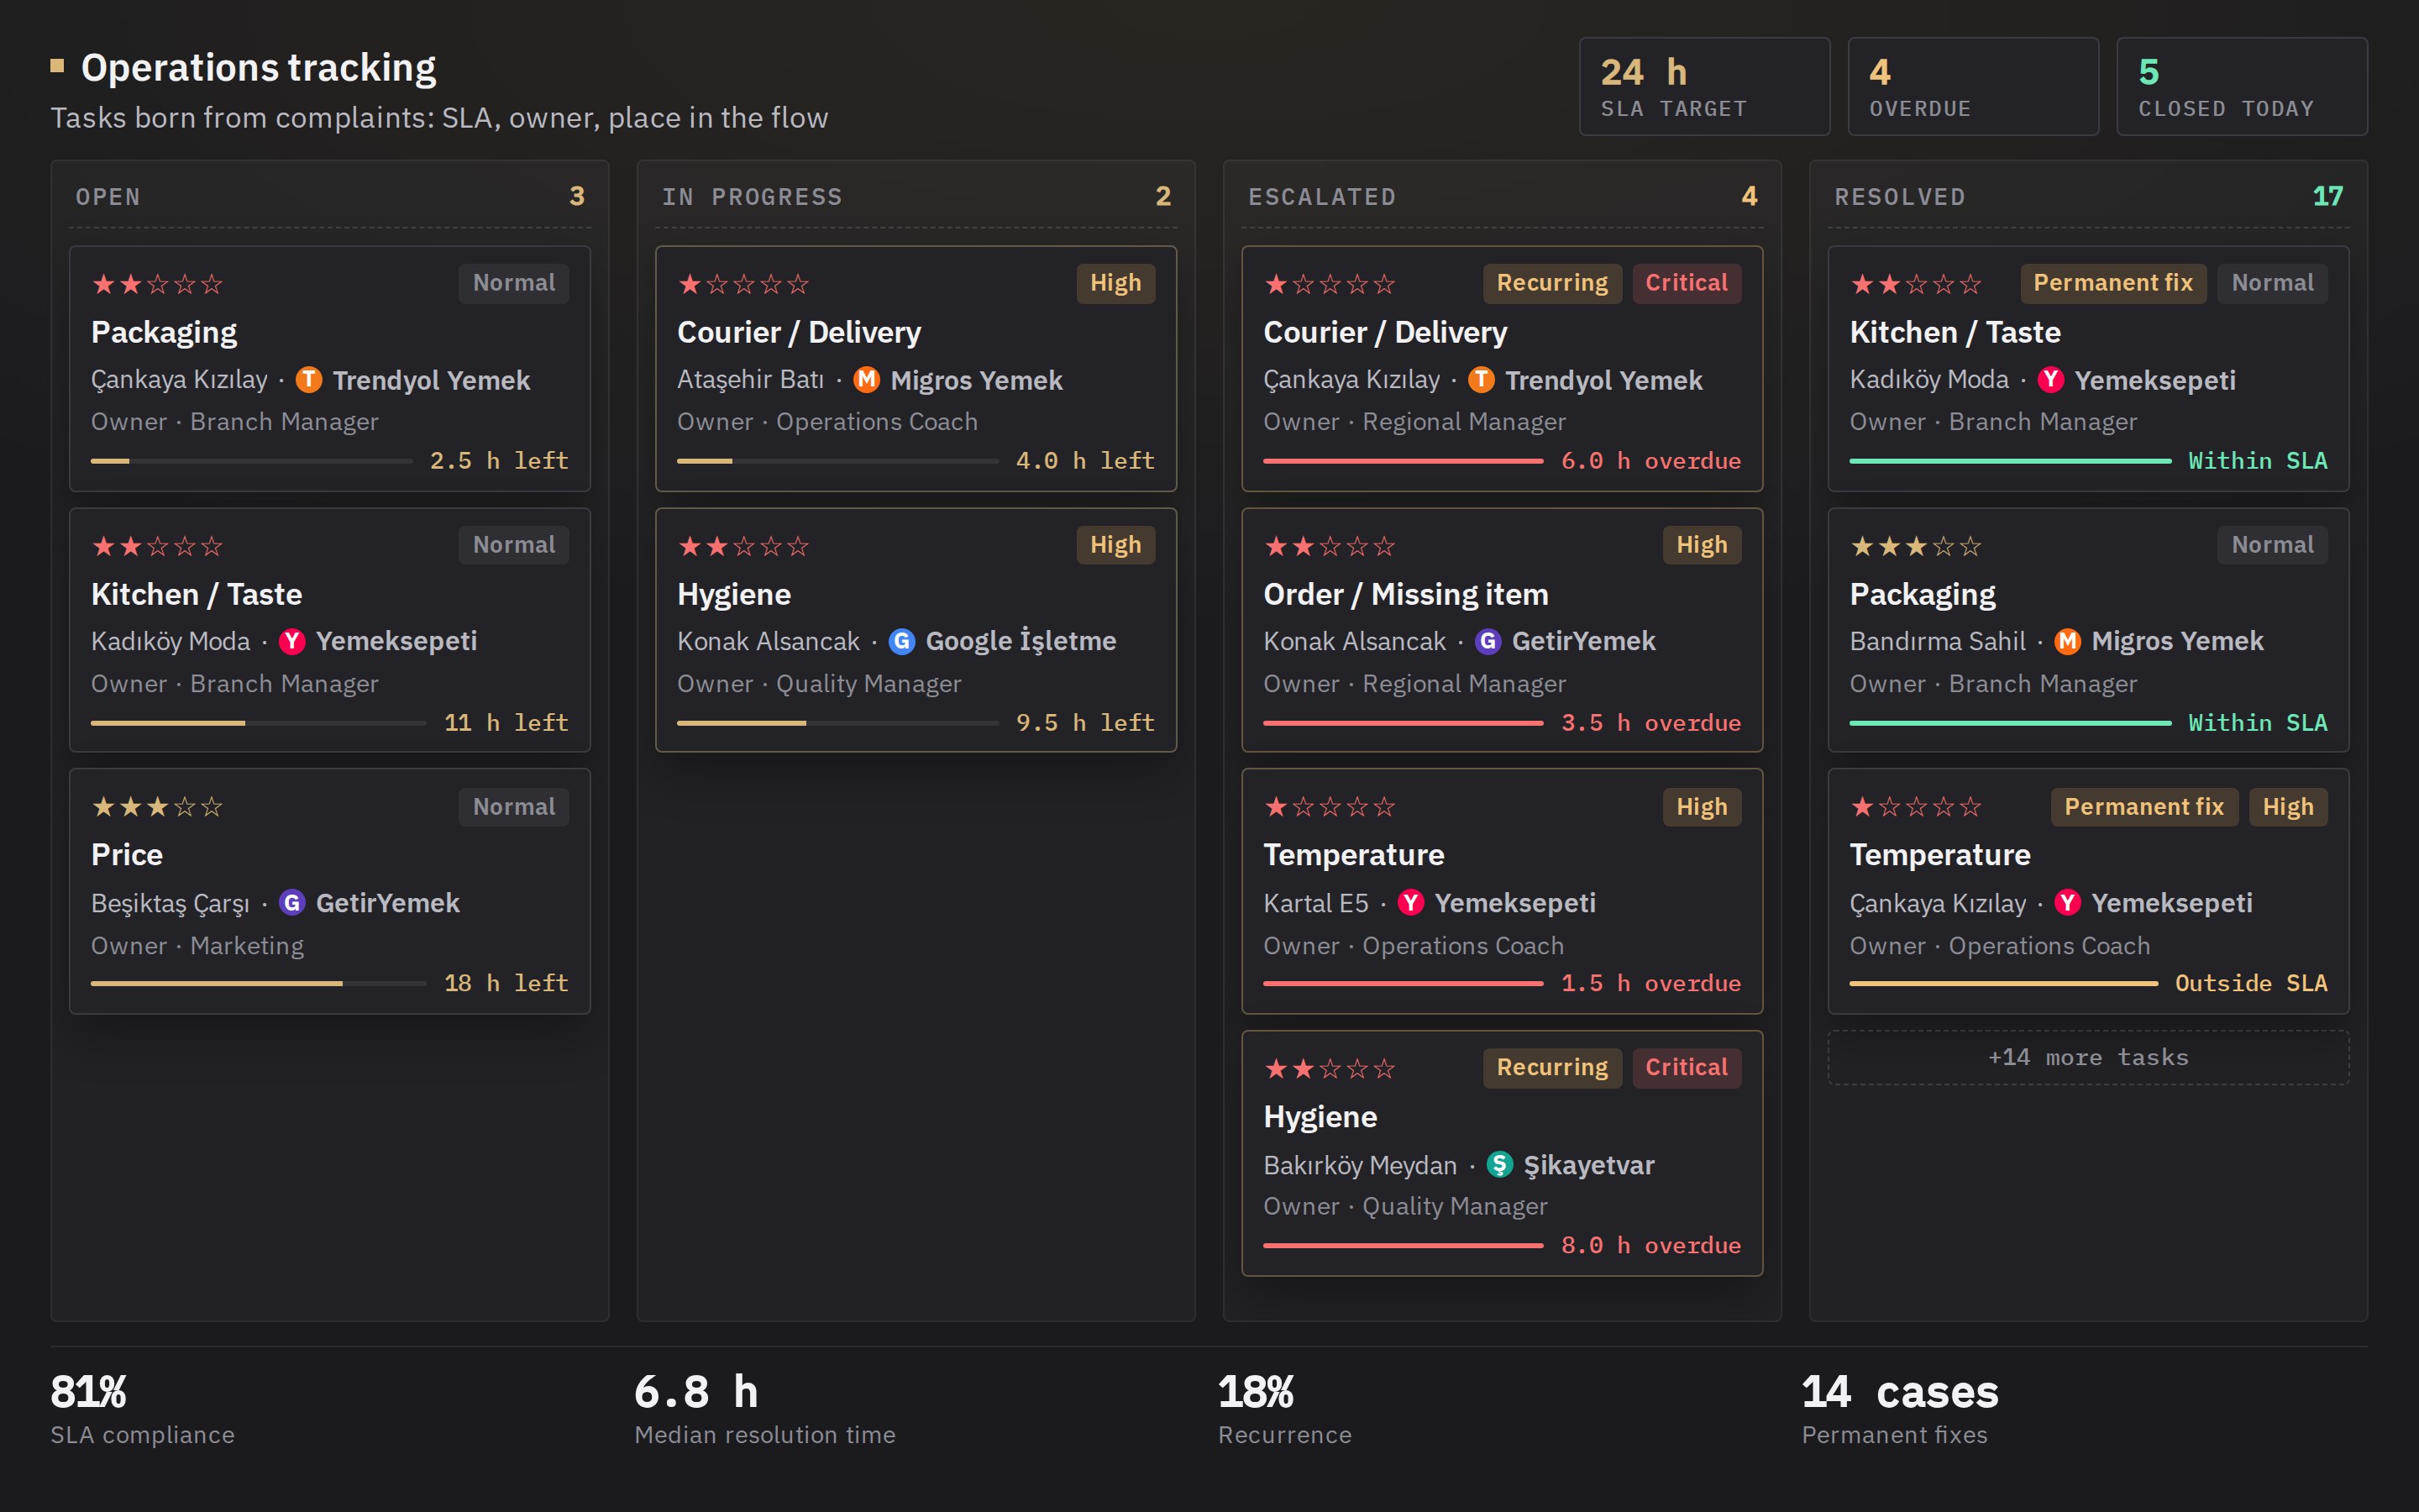
Task: Open the 5 Closed Today stat box
Action: point(2242,87)
